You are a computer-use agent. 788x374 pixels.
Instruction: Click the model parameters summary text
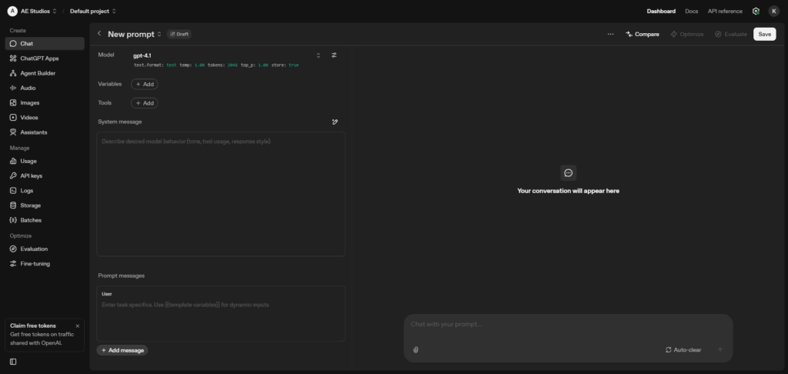[x=216, y=65]
